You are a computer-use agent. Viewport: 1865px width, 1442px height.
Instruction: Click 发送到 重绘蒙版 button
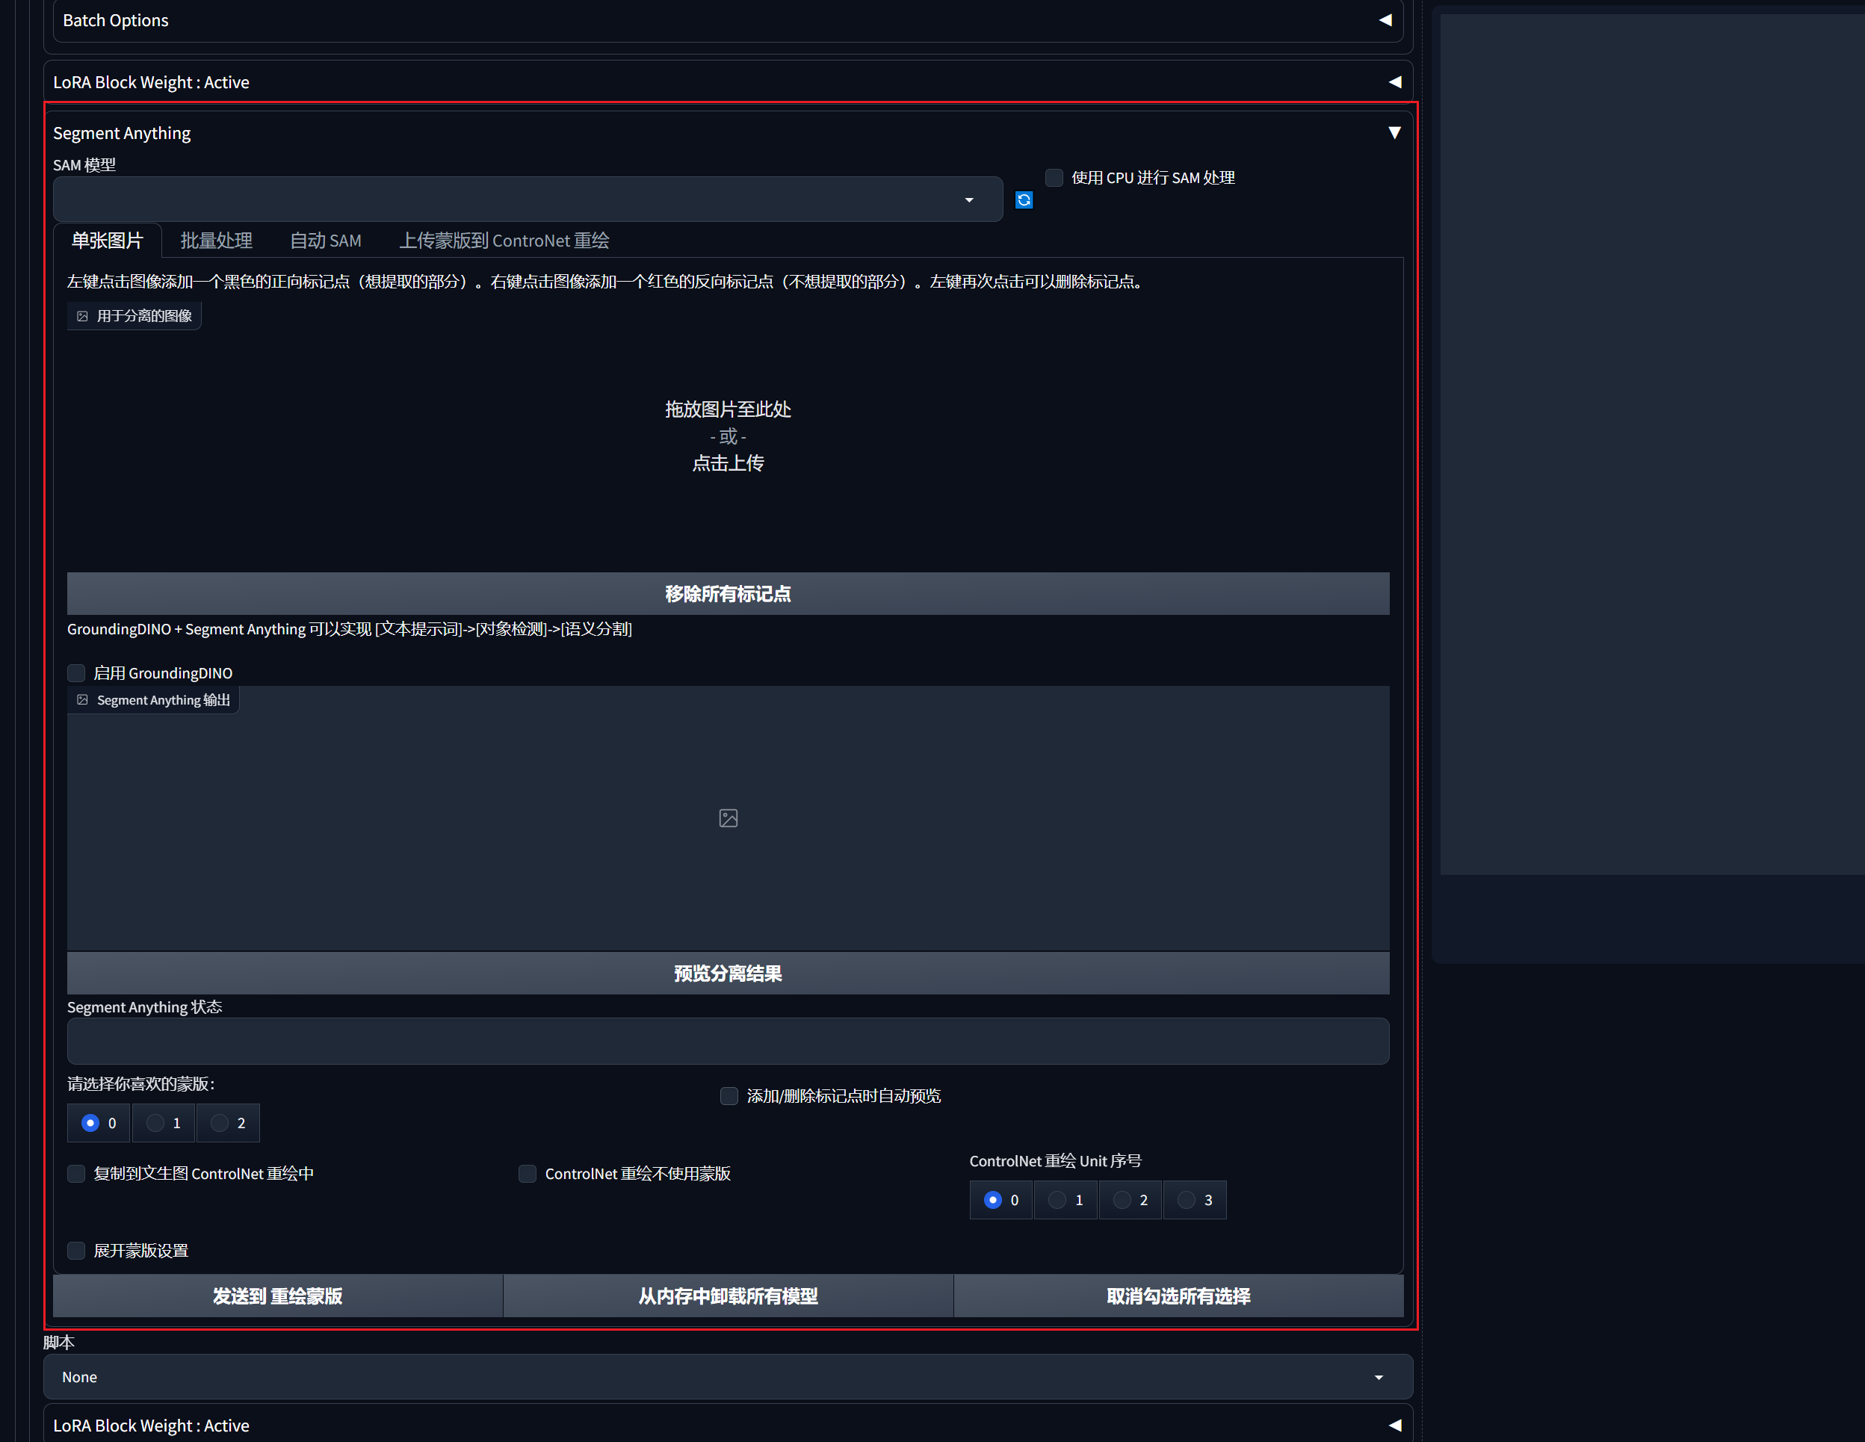tap(277, 1296)
